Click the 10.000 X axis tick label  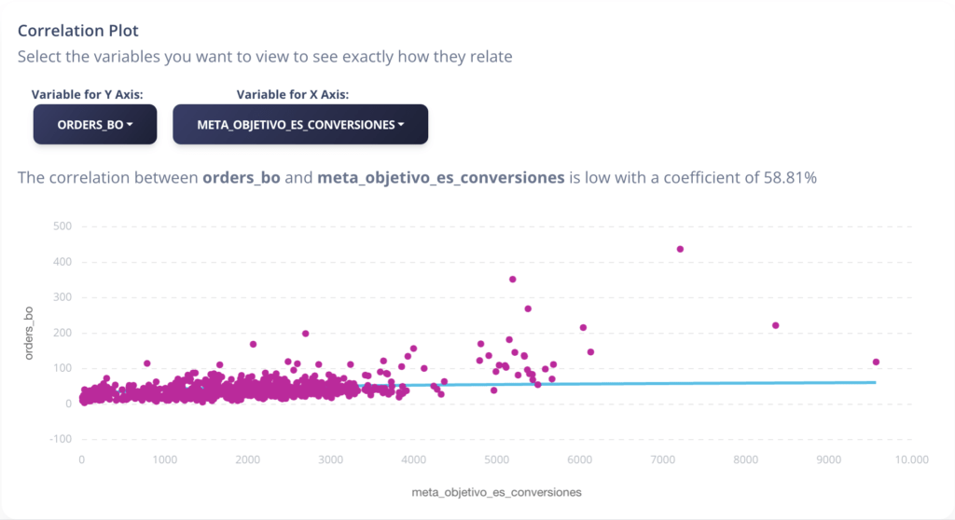pos(911,459)
